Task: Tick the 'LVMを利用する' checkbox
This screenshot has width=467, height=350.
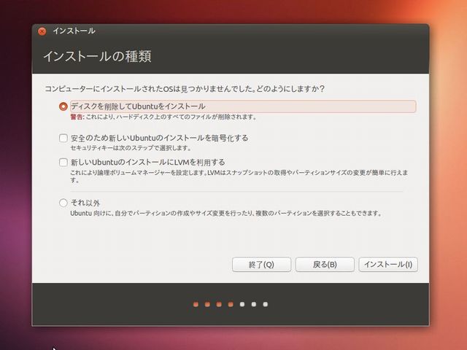Action: (x=63, y=162)
